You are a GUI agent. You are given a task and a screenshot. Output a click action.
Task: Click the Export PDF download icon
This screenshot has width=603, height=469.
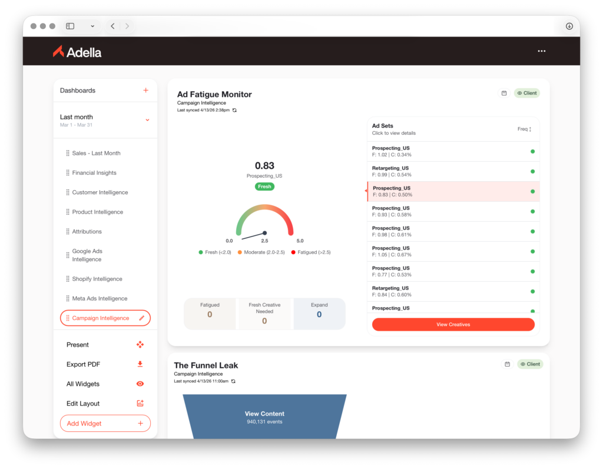tap(140, 364)
